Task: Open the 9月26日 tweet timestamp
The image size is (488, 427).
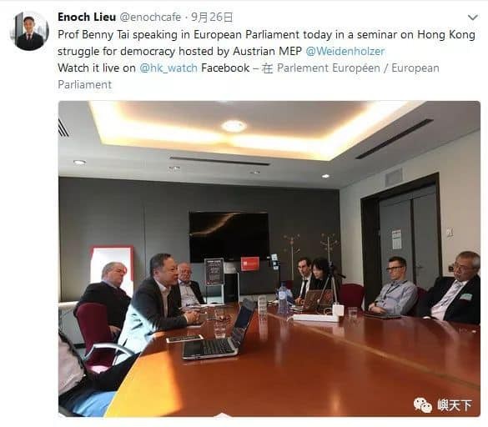Action: coord(212,18)
